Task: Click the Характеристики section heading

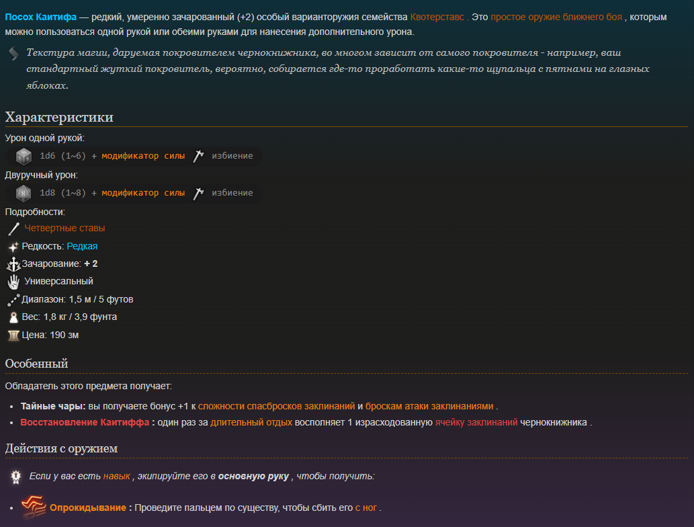Action: 59,118
